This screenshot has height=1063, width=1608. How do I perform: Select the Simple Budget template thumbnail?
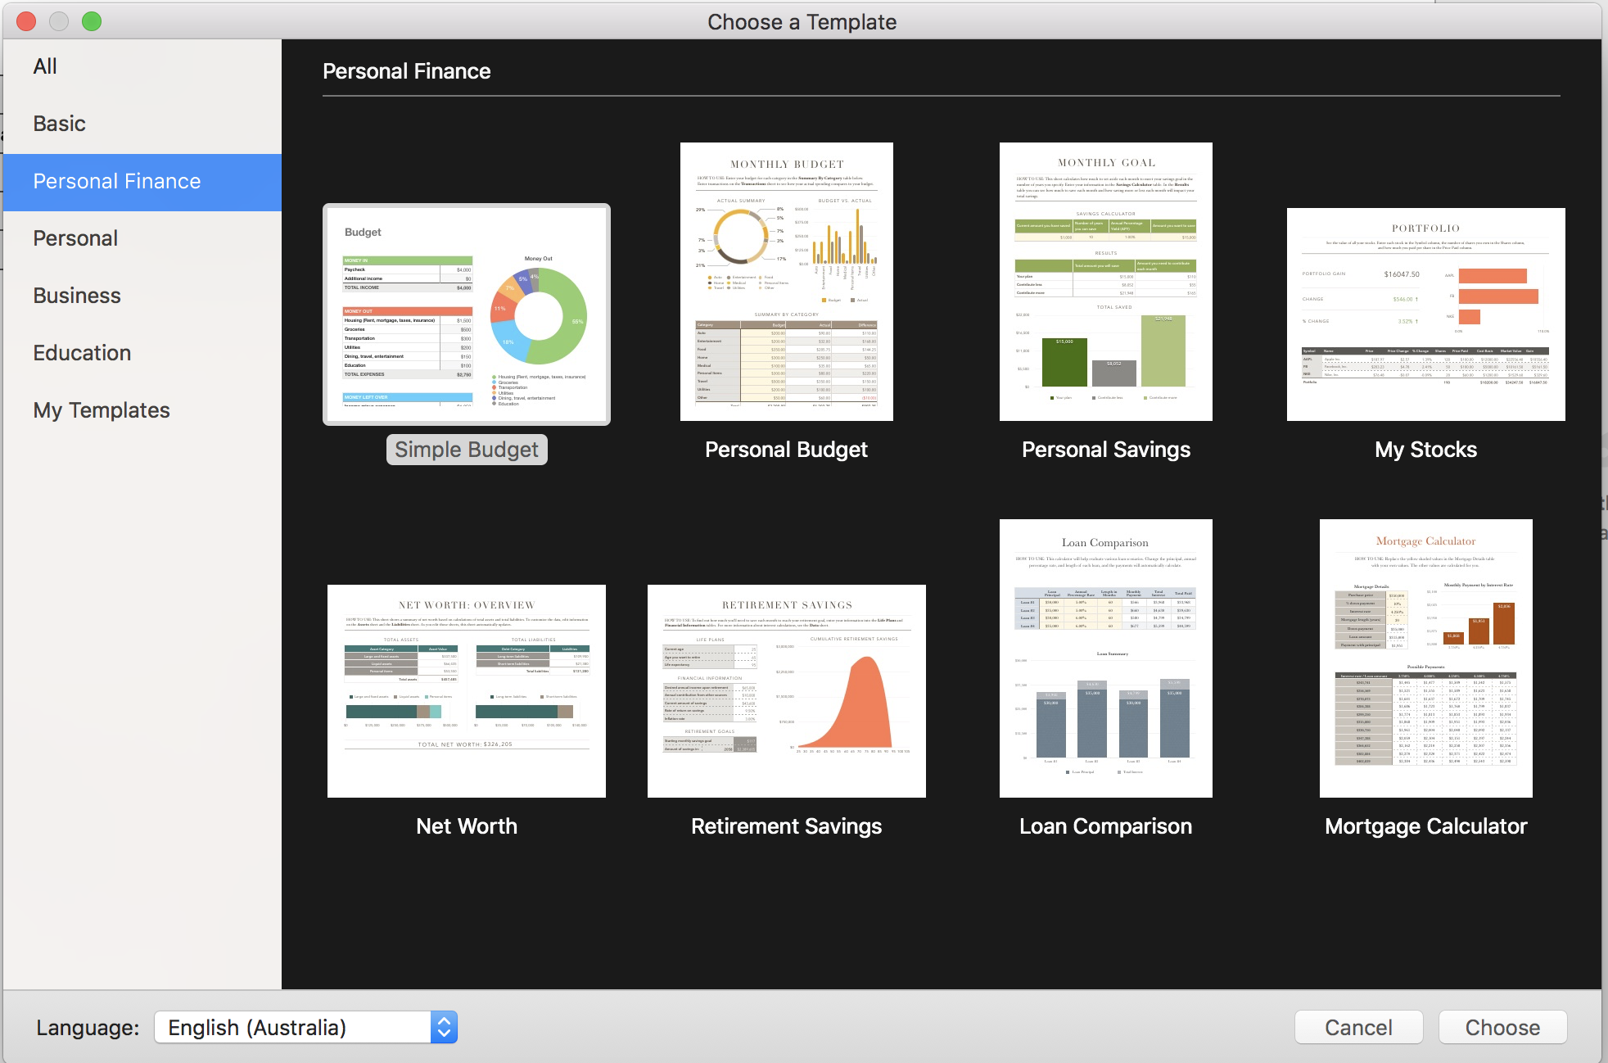click(x=467, y=314)
